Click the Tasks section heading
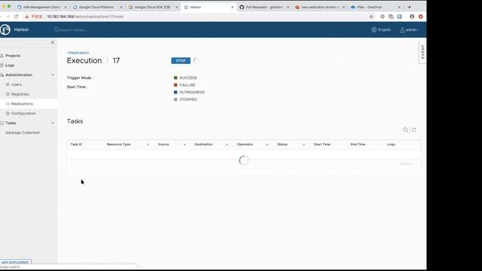Image resolution: width=482 pixels, height=271 pixels. pos(75,121)
